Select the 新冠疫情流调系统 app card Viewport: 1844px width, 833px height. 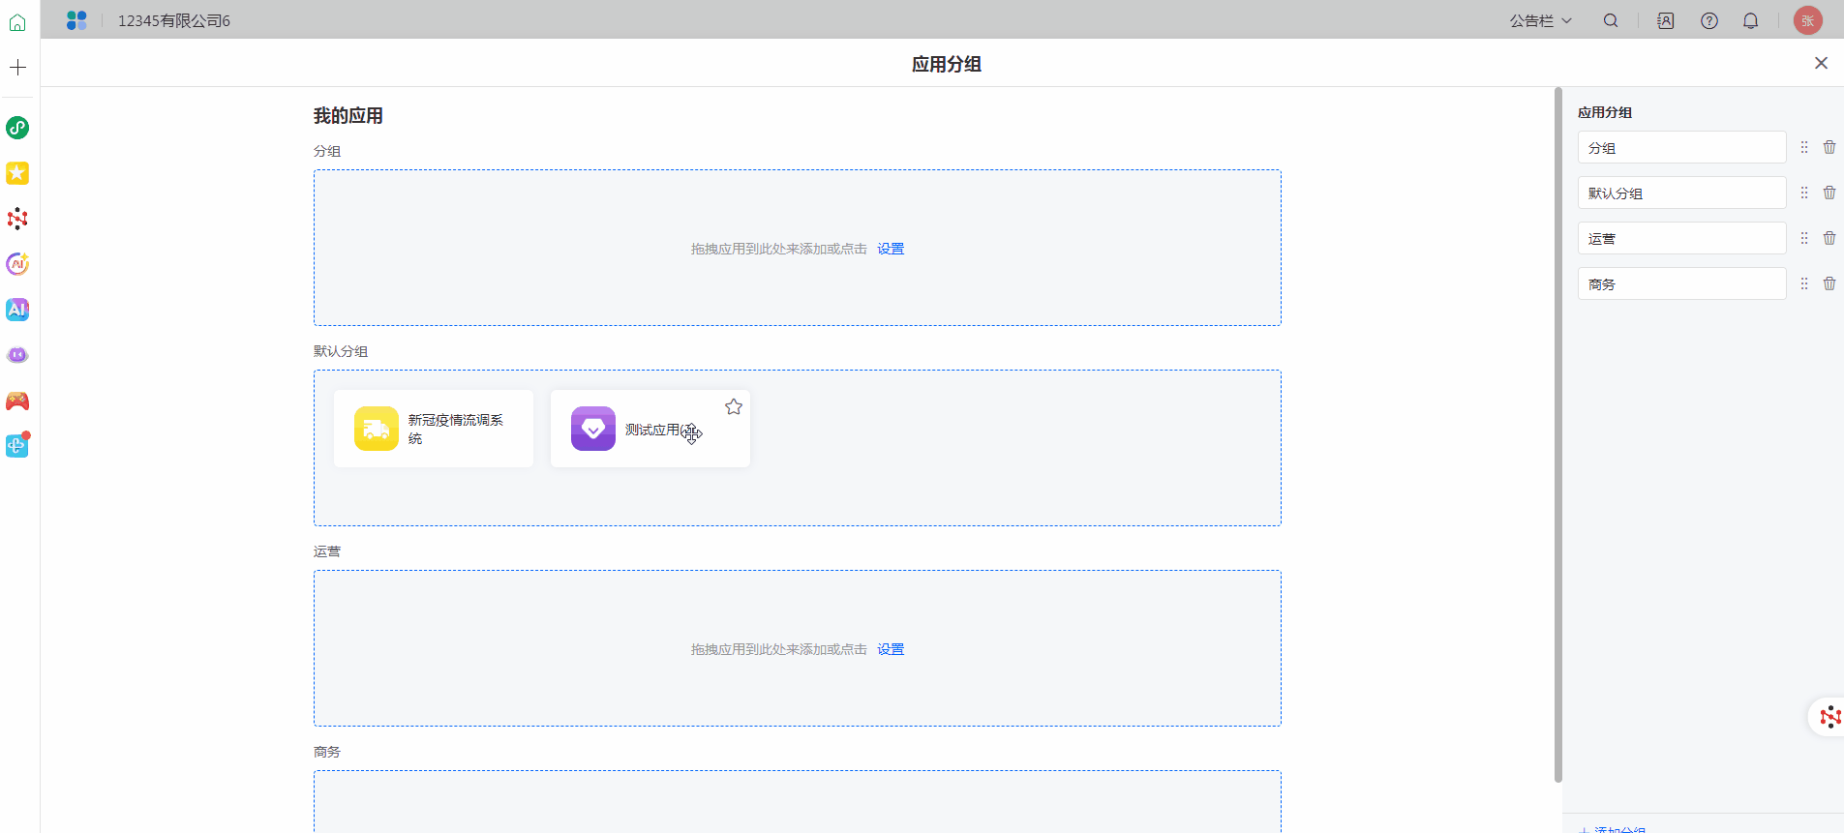pyautogui.click(x=434, y=429)
